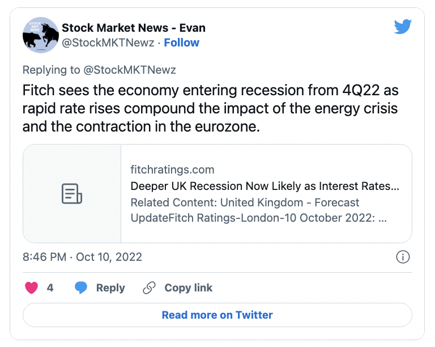This screenshot has height=347, width=435.
Task: Select the Reply text label
Action: click(x=110, y=287)
